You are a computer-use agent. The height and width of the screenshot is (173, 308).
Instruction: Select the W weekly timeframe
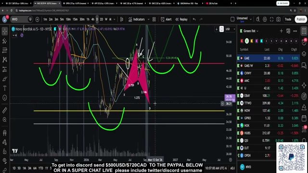click(106, 19)
